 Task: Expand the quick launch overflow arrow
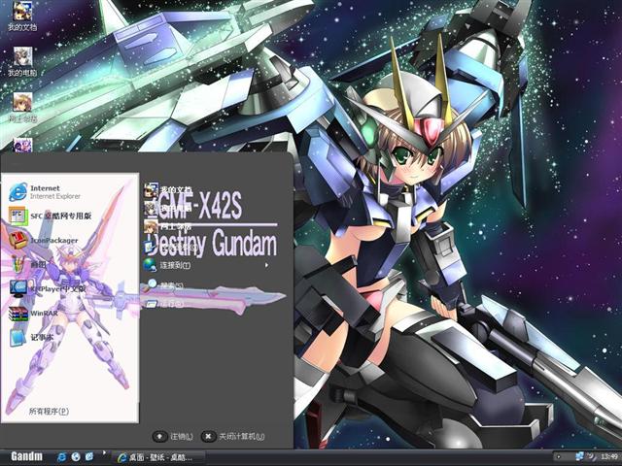(104, 452)
